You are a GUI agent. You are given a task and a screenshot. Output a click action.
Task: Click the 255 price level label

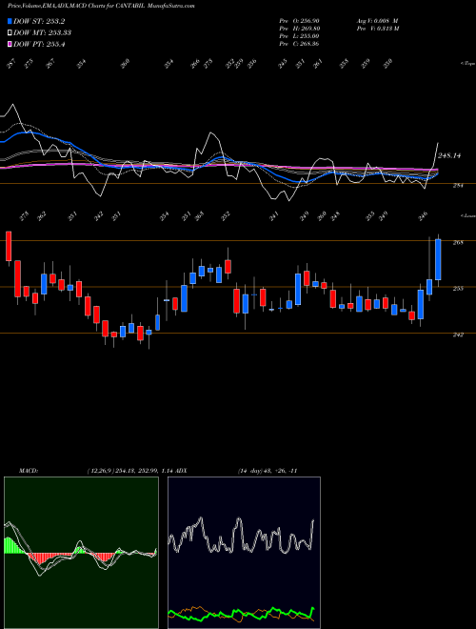[x=458, y=289]
